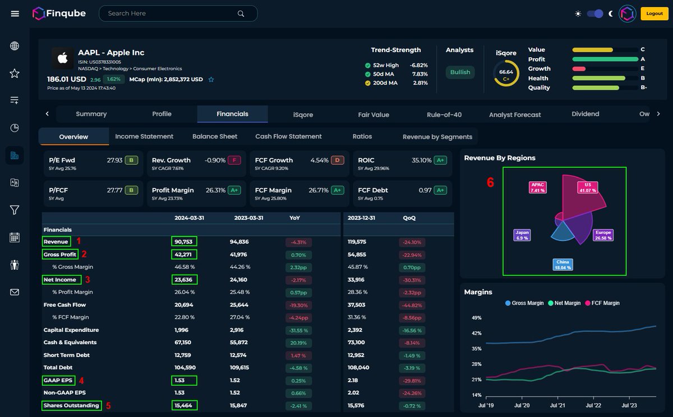Select the Overview sub-tab
Viewport: 673px width, 417px height.
point(74,136)
